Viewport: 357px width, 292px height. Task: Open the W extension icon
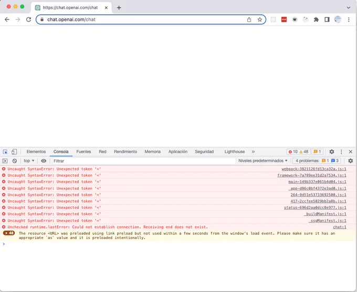[295, 19]
